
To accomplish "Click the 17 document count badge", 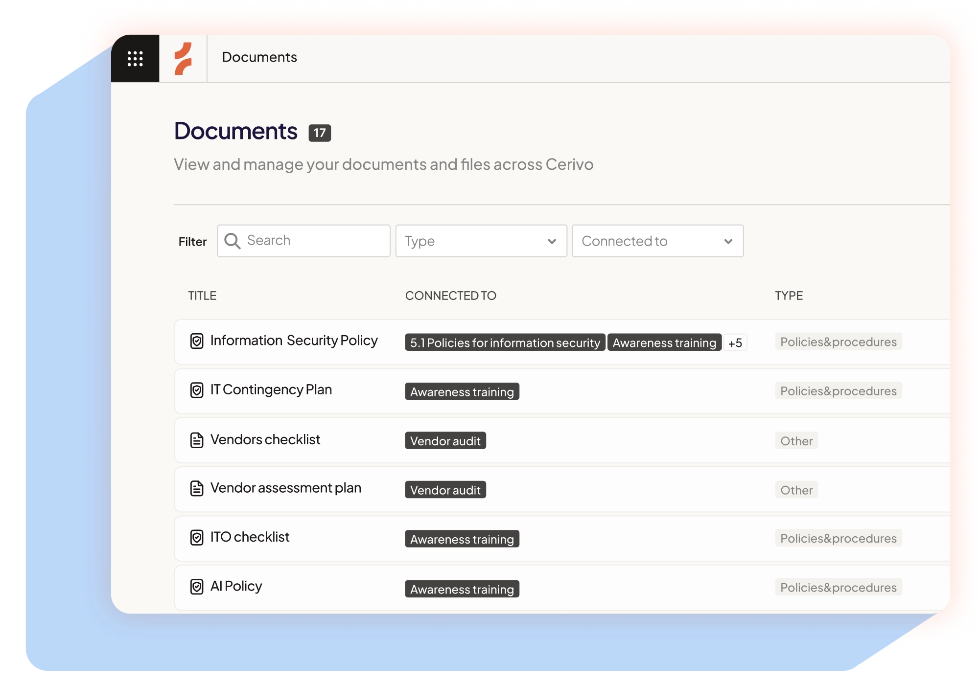I will pos(321,132).
